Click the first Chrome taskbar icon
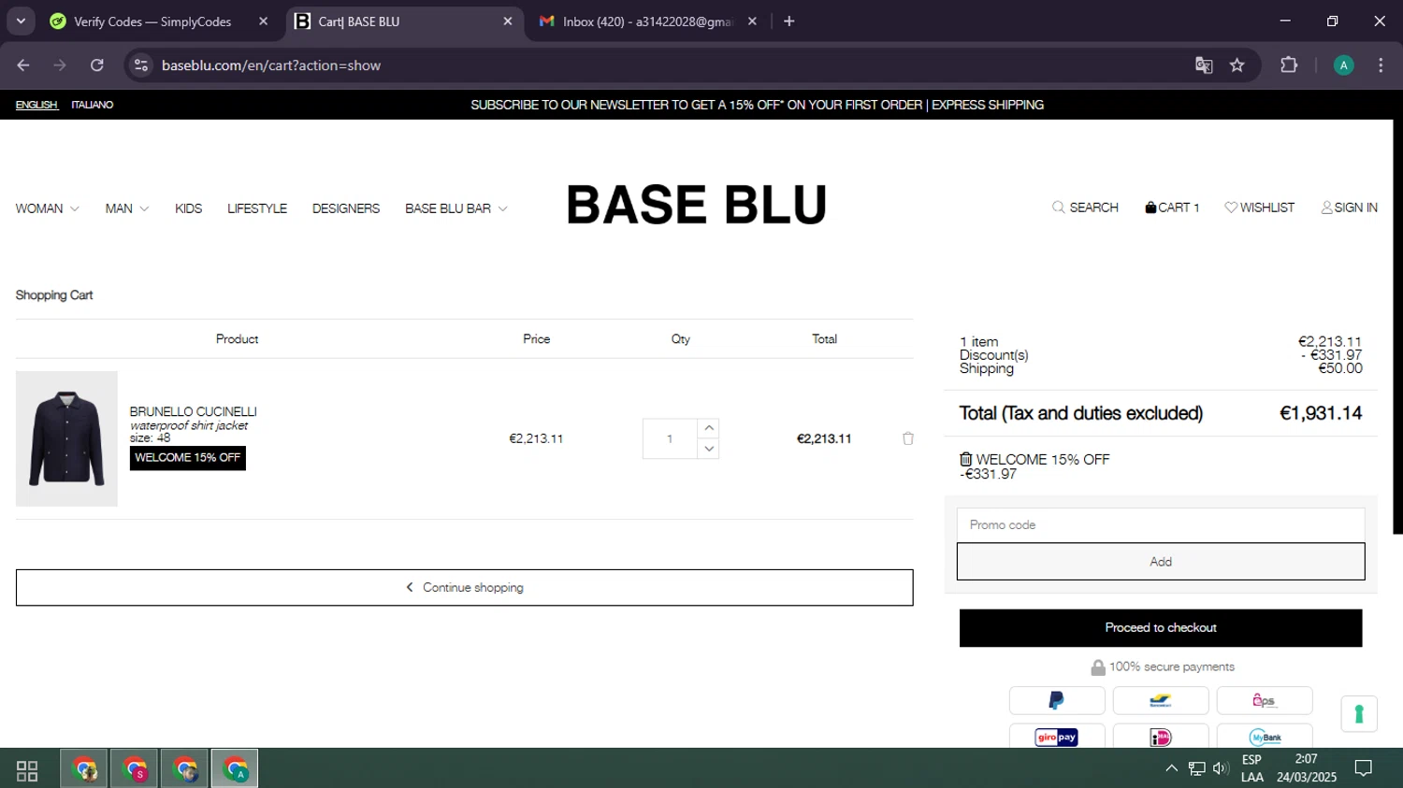The image size is (1403, 788). 84,769
